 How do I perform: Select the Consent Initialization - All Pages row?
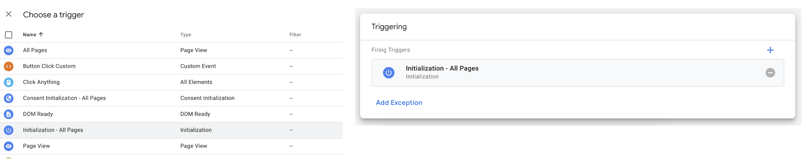click(171, 98)
